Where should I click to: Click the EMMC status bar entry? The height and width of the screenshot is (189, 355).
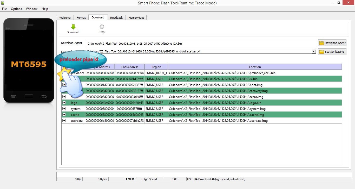point(130,179)
